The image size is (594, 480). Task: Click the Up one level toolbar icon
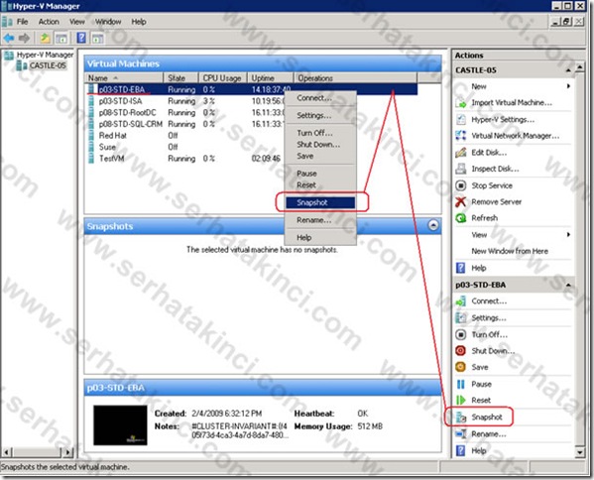(x=45, y=38)
